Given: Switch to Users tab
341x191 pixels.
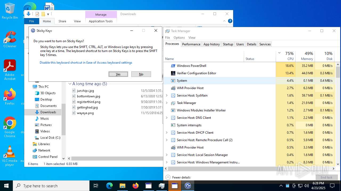Looking at the screenshot, I should pos(240,44).
